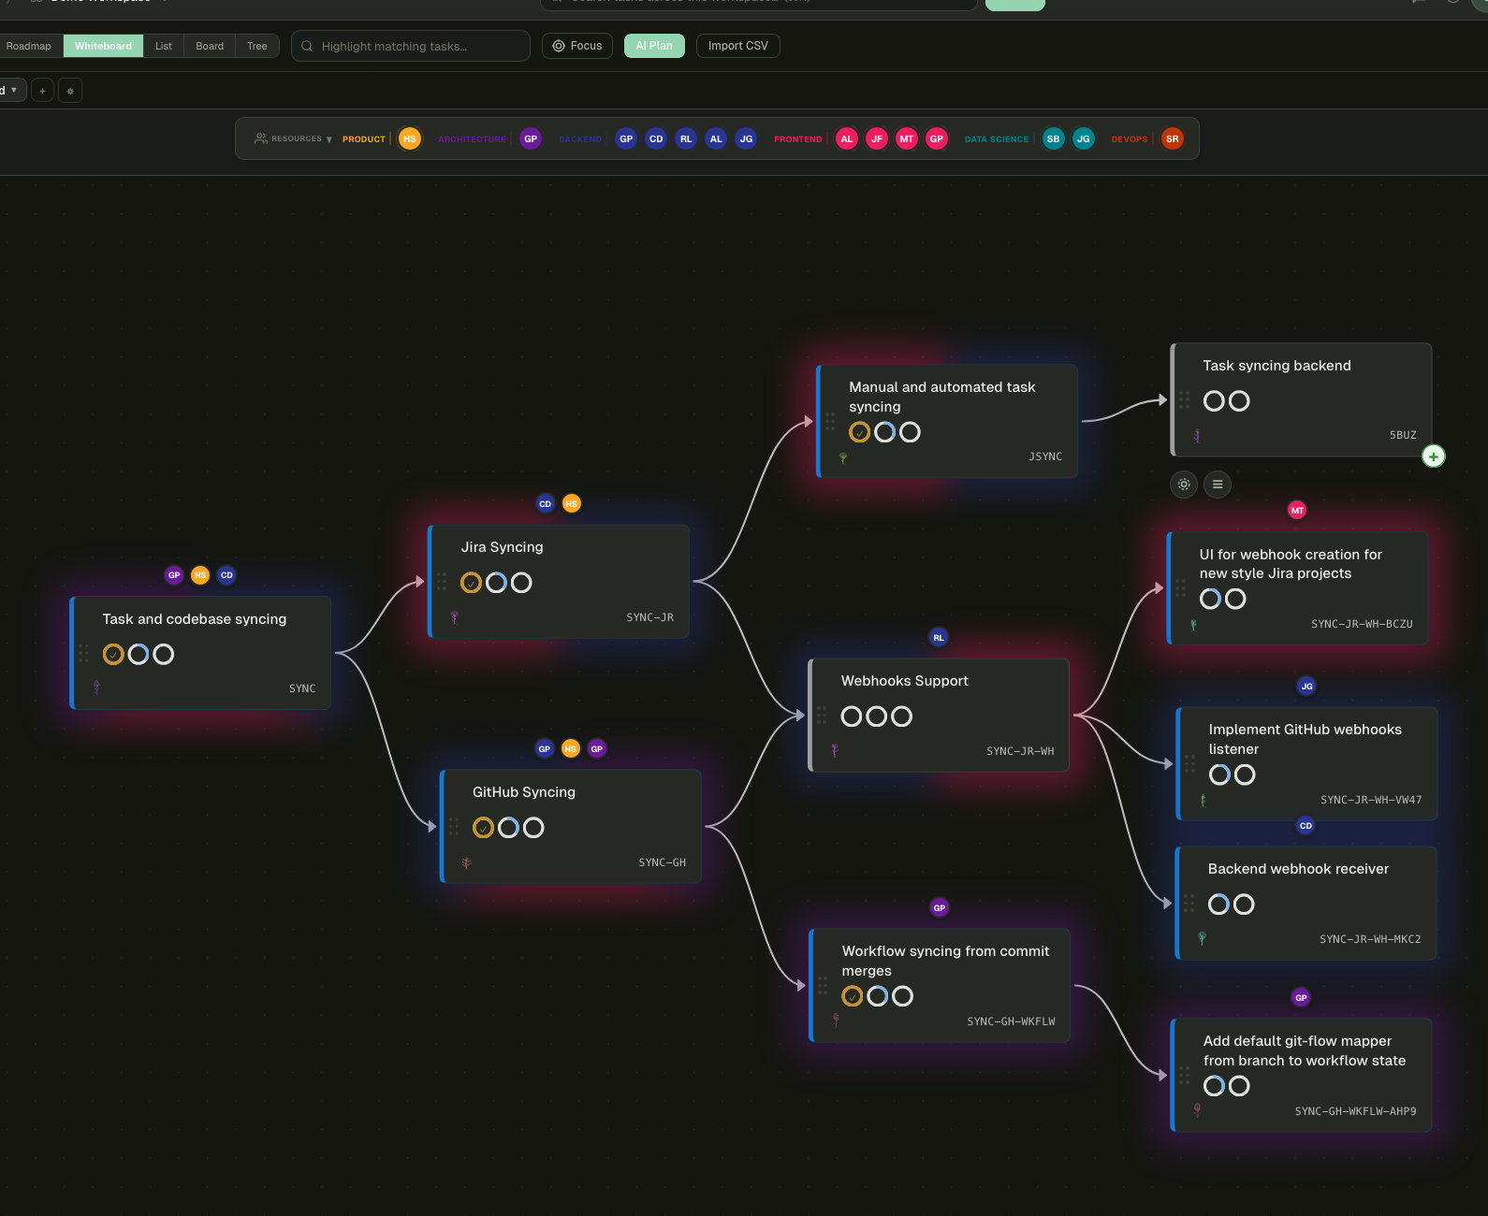Click the 5BUZ task ID
The image size is (1488, 1216).
point(1403,435)
